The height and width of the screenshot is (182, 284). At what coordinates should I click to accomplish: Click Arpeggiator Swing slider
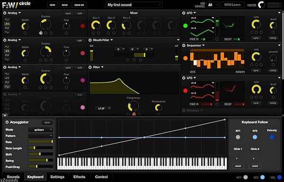coord(41,160)
